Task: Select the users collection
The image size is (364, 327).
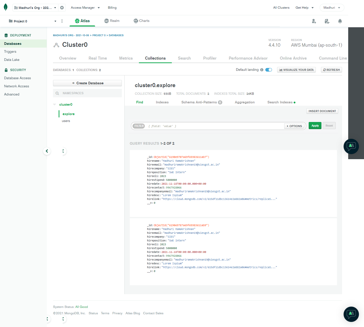Action: click(66, 121)
